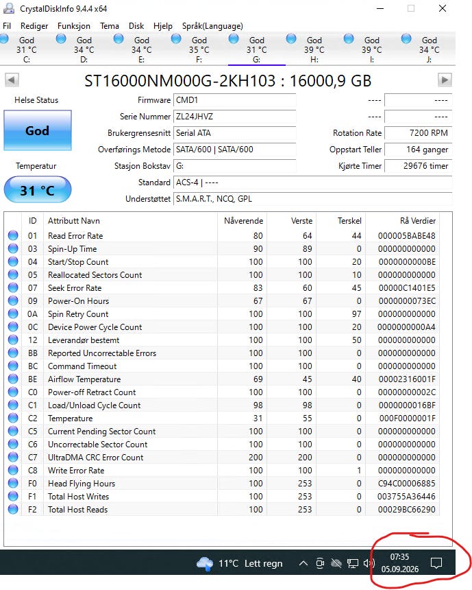Click status orb for Airflow Temperature
The image size is (472, 590).
coord(13,379)
